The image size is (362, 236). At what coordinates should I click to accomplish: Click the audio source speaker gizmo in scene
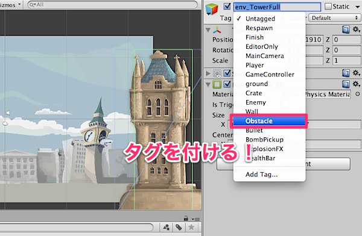tap(8, 113)
